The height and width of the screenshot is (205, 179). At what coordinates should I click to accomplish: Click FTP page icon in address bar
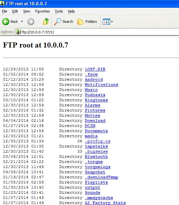pos(18,32)
